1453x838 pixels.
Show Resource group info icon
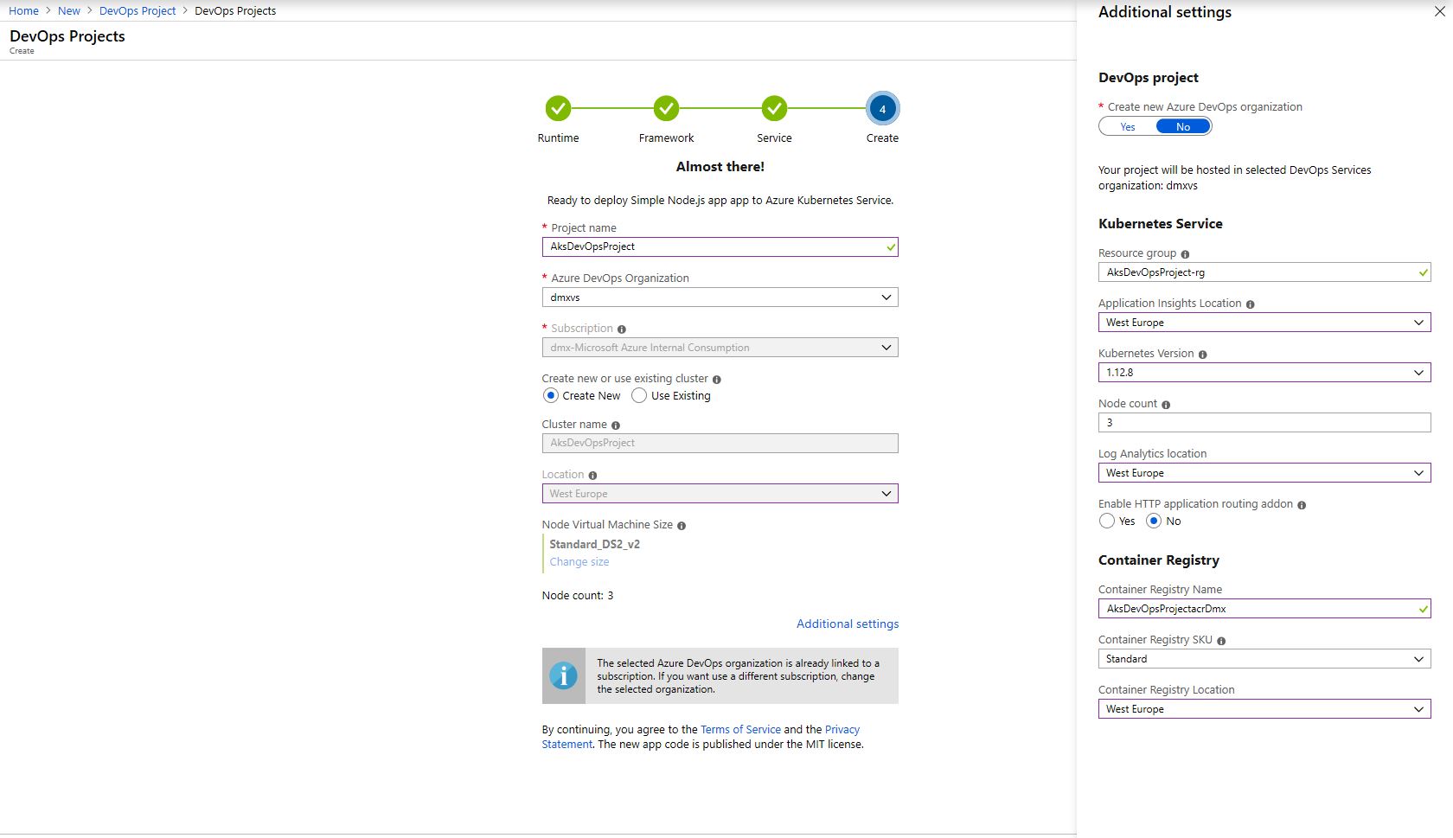(1185, 254)
